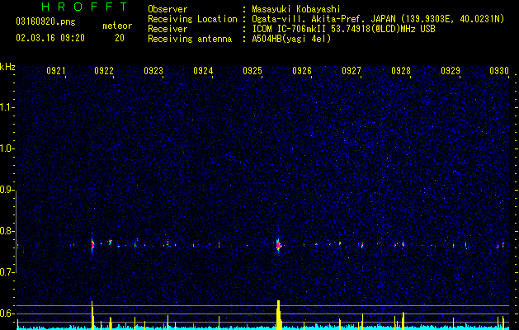Select antenna text A504HB(yagi 4el)
519x330 pixels.
[x=291, y=39]
